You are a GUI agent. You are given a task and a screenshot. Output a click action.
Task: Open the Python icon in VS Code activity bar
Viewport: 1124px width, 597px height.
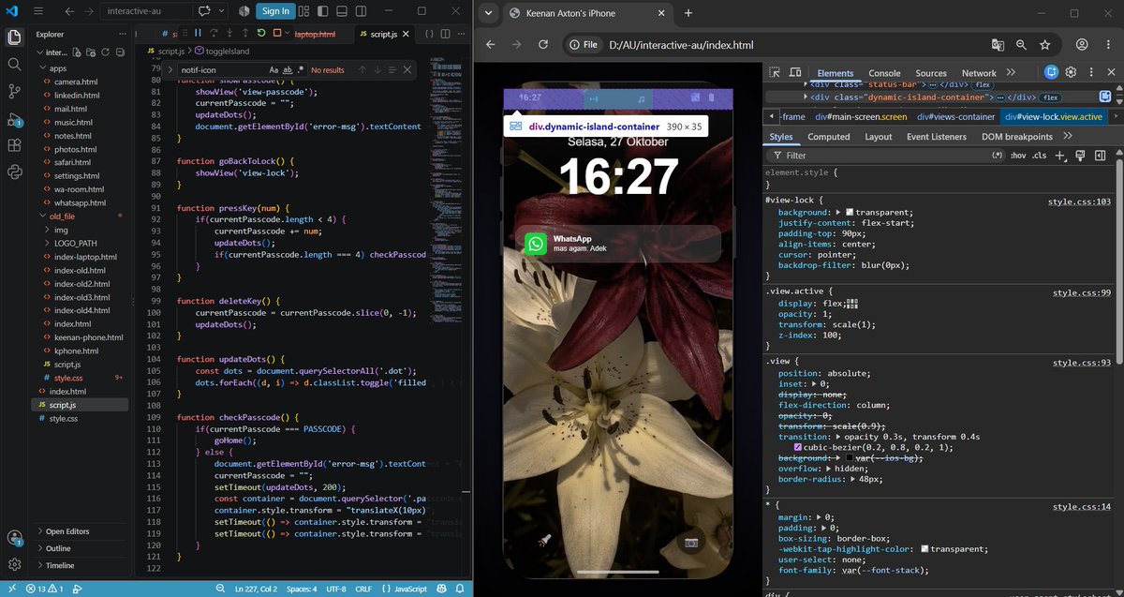click(x=14, y=172)
